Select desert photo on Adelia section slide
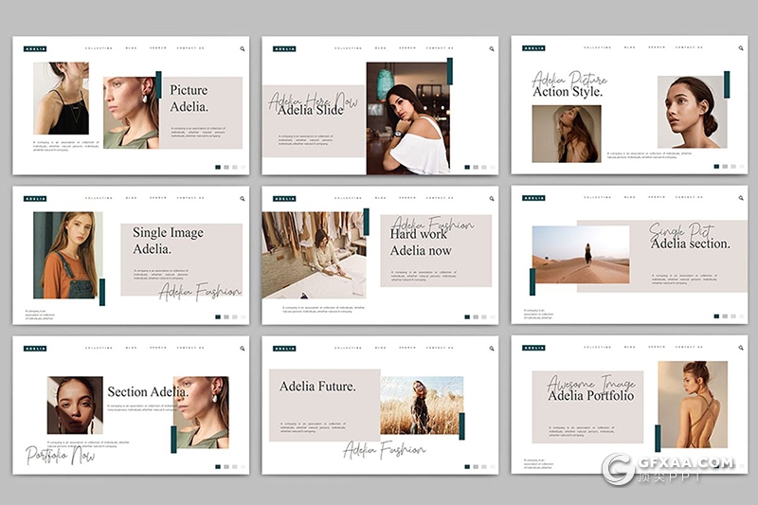The height and width of the screenshot is (505, 758). [581, 254]
